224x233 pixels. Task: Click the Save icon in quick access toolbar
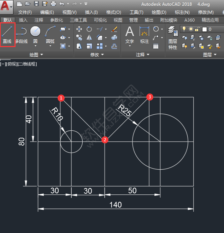click(x=36, y=4)
